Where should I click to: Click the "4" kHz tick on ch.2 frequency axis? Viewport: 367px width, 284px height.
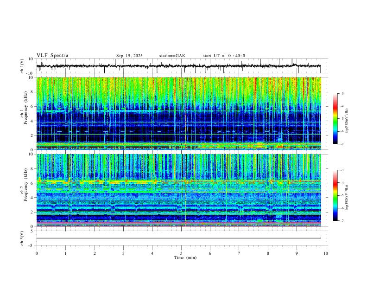coord(32,198)
